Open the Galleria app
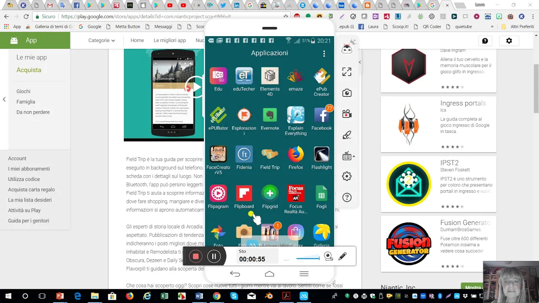Screen dimensions: 539x303 coord(321,232)
